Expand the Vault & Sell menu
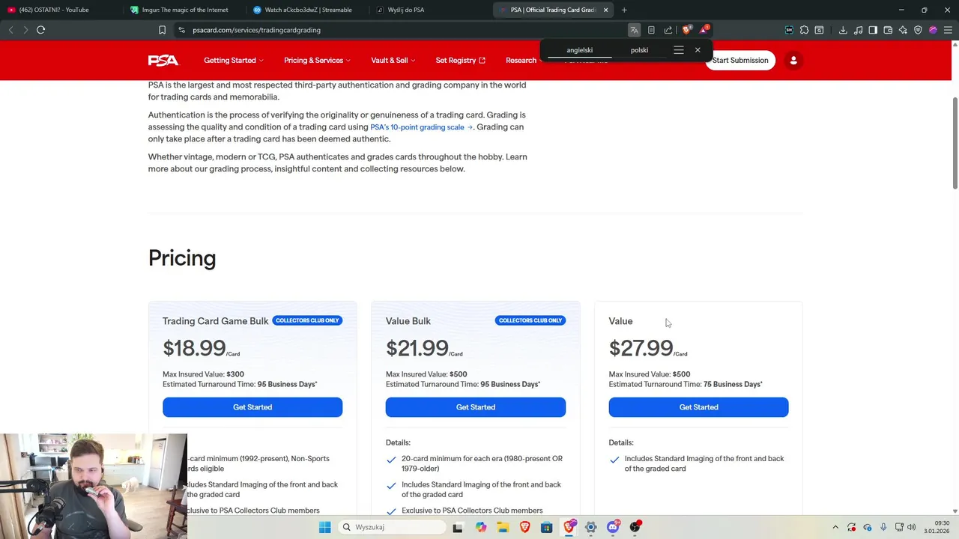Viewport: 959px width, 539px height. pos(393,60)
